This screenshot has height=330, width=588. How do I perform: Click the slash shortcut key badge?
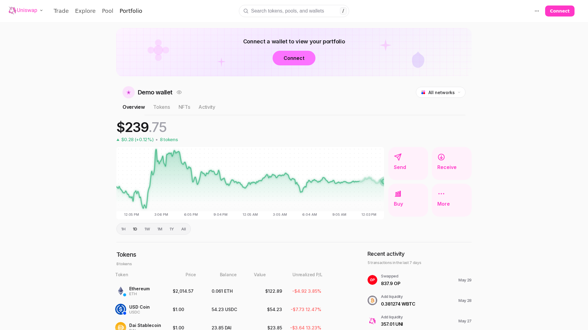(x=343, y=11)
